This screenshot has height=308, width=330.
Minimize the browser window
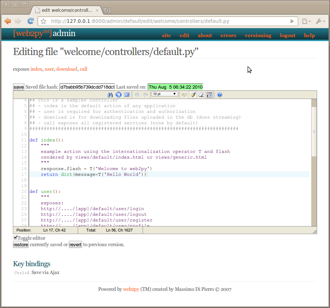(x=15, y=4)
